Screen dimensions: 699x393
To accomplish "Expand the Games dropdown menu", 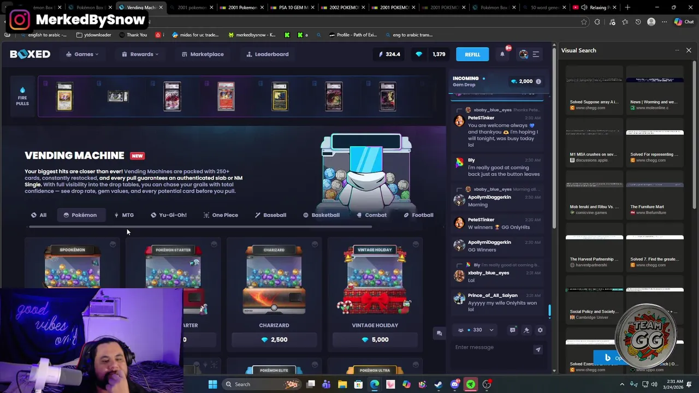I will [82, 54].
